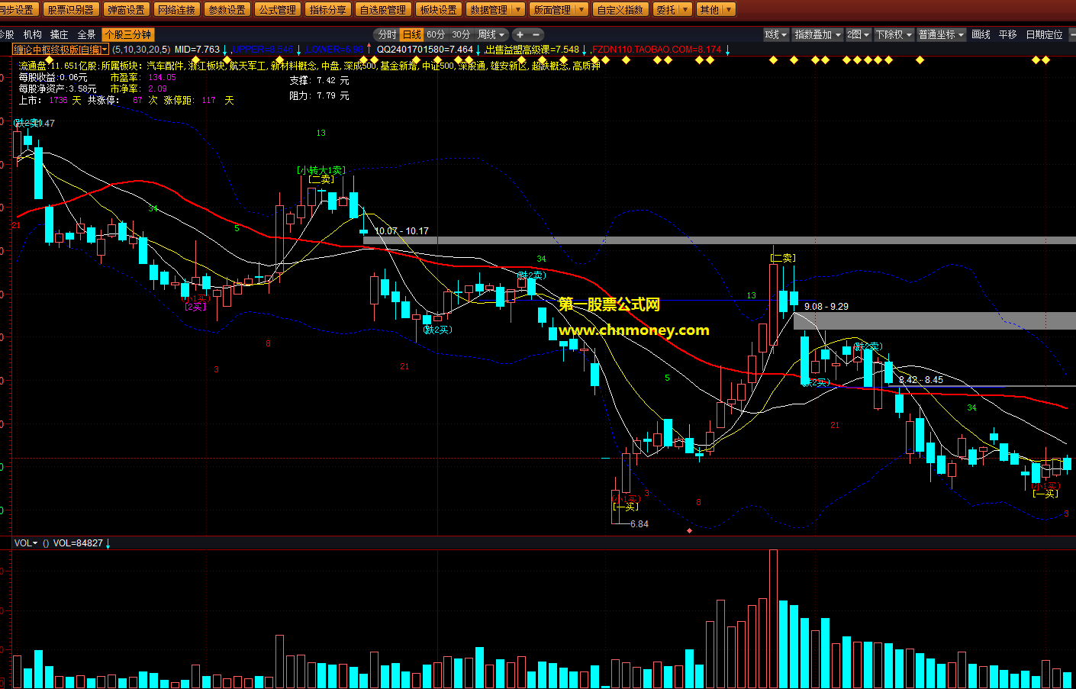Open the 机构 tab
The height and width of the screenshot is (689, 1076).
(x=33, y=34)
